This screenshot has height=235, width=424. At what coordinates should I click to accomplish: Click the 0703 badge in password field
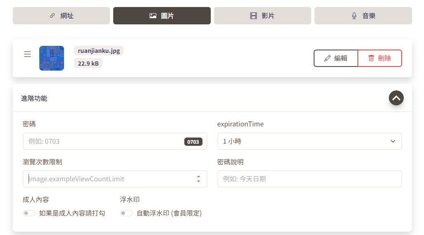click(x=193, y=142)
